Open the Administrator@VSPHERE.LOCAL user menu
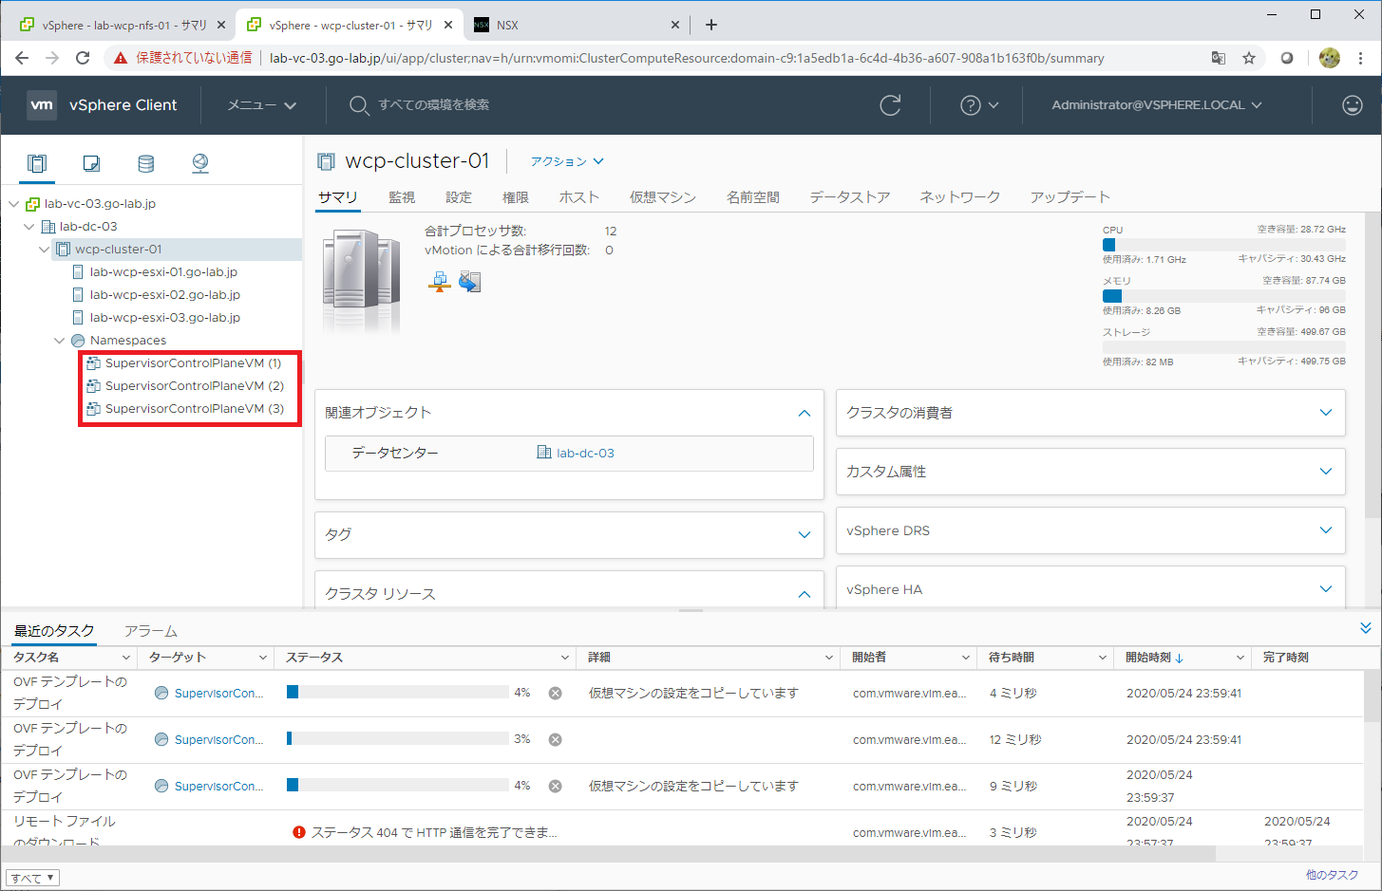Image resolution: width=1382 pixels, height=891 pixels. pos(1157,105)
